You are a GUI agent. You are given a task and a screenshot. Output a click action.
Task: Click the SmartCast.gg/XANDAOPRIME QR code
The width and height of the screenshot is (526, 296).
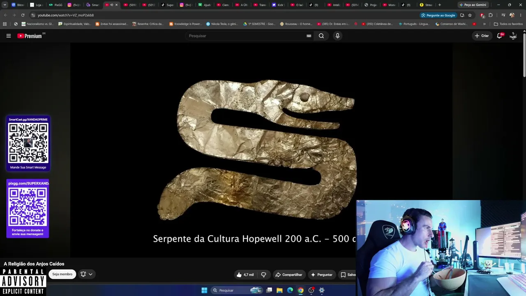[x=28, y=143]
